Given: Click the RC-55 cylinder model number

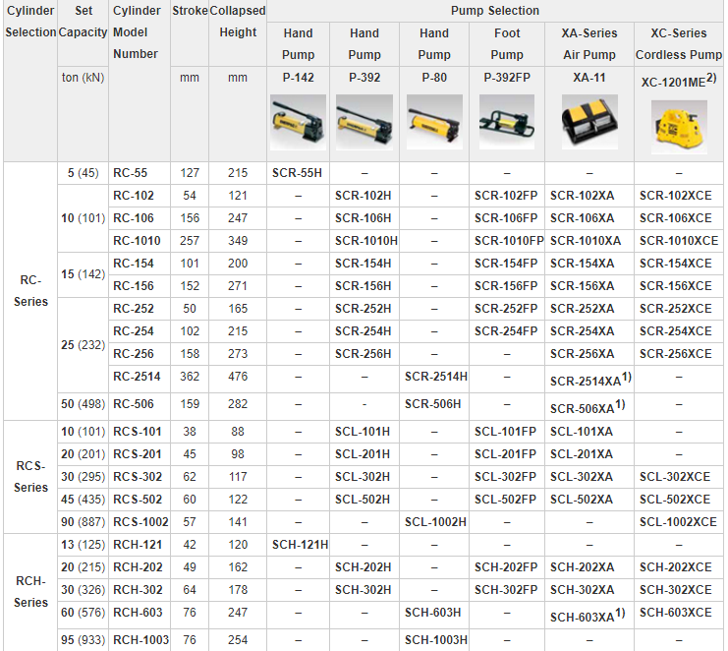Looking at the screenshot, I should (131, 173).
